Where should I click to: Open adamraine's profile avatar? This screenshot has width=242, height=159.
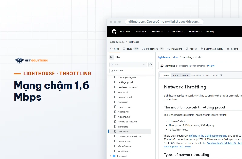(x=162, y=66)
